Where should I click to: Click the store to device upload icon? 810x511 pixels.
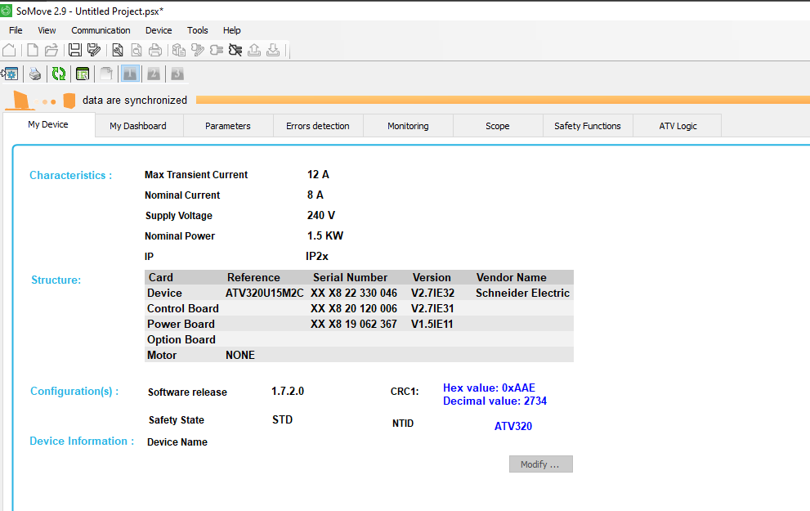coord(254,50)
